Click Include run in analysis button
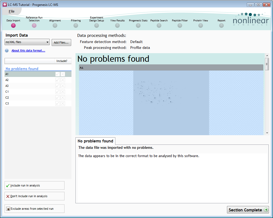 [35, 185]
